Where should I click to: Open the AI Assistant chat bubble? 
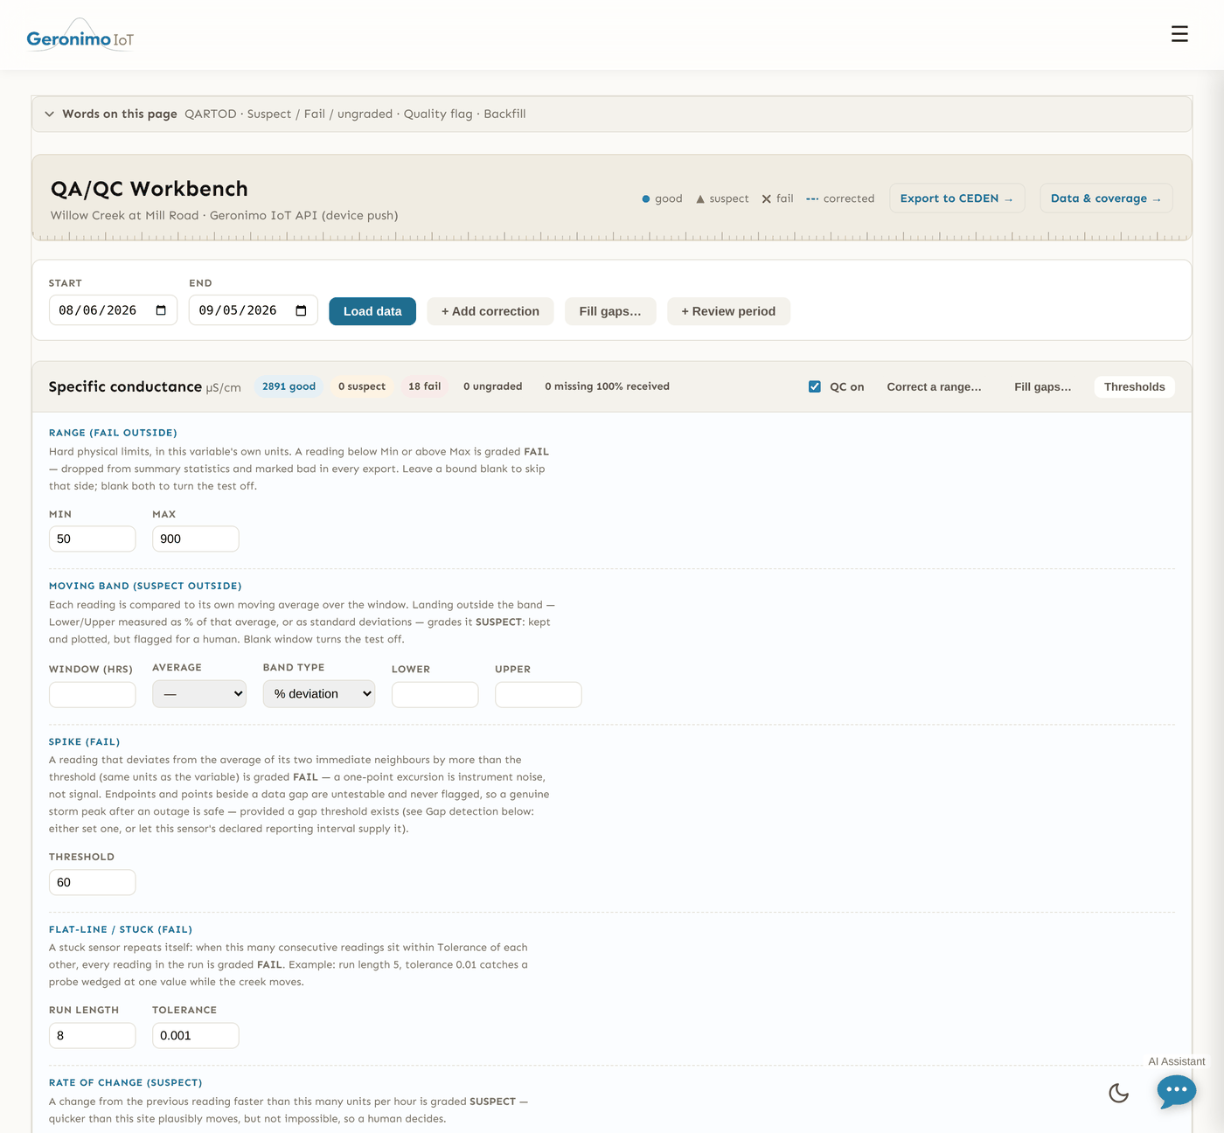click(x=1177, y=1090)
